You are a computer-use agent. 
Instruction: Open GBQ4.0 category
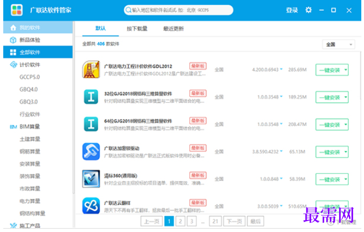click(29, 90)
